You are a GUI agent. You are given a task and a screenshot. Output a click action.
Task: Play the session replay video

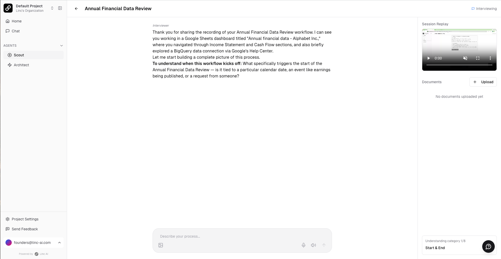[428, 58]
